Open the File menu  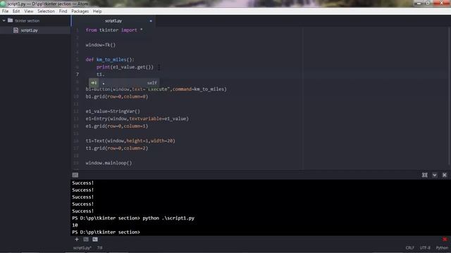(x=5, y=11)
